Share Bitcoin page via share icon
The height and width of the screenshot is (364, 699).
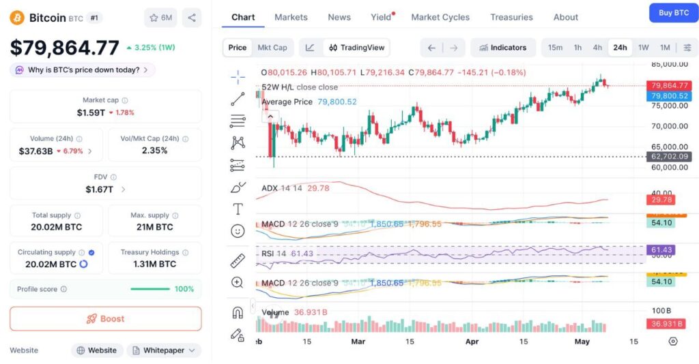(192, 18)
